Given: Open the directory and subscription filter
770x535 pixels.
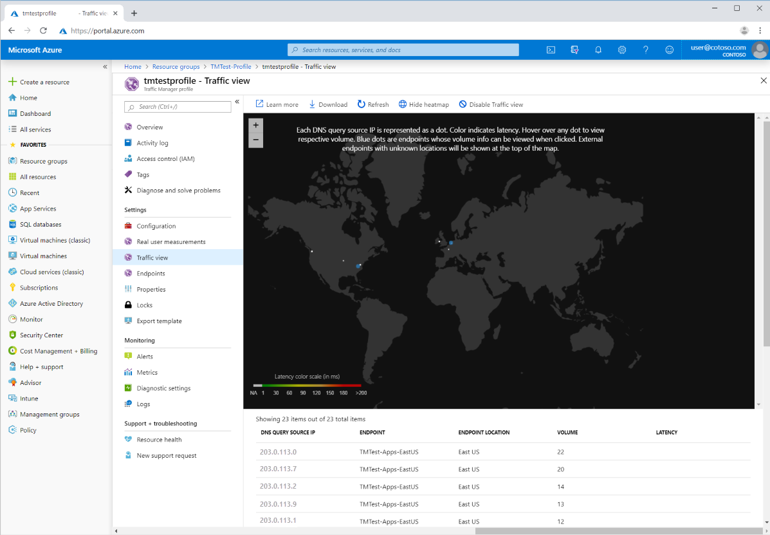Looking at the screenshot, I should coord(574,50).
